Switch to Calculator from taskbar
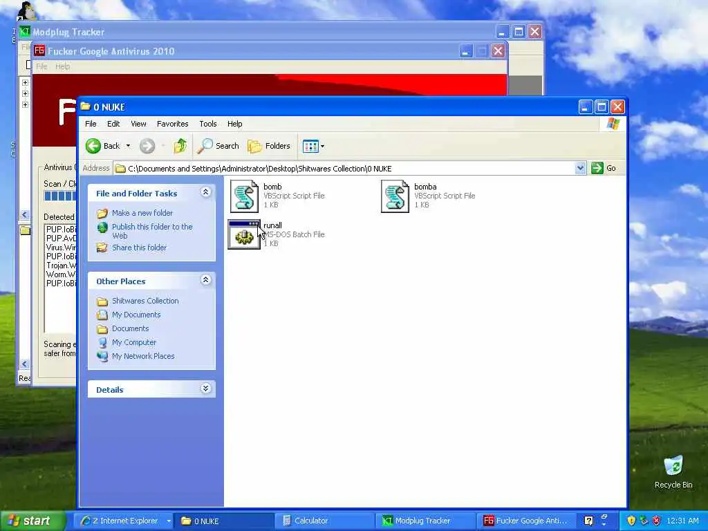Viewport: 708px width, 531px height. click(324, 521)
